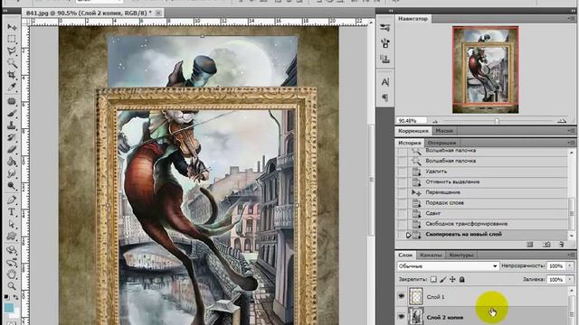
Task: Open the История panel options menu
Action: (x=571, y=143)
